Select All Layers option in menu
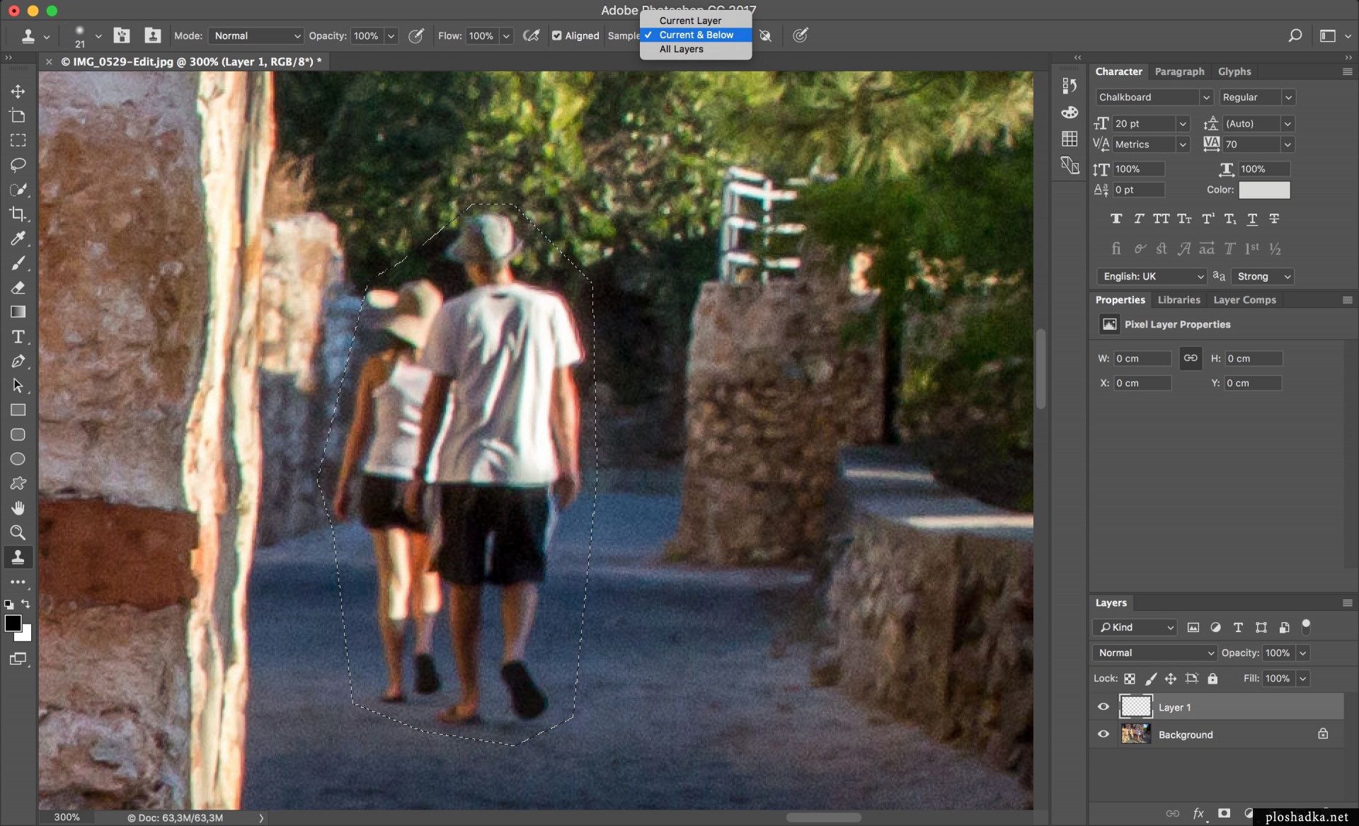Viewport: 1359px width, 826px height. point(680,49)
